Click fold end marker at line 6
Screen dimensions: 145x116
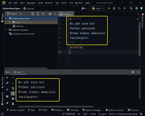(69, 42)
